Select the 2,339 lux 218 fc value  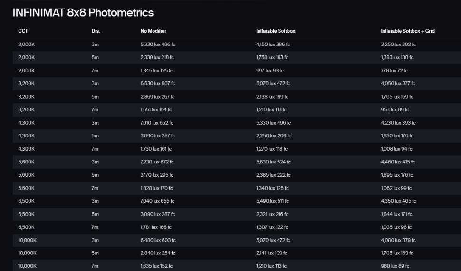[x=157, y=57]
